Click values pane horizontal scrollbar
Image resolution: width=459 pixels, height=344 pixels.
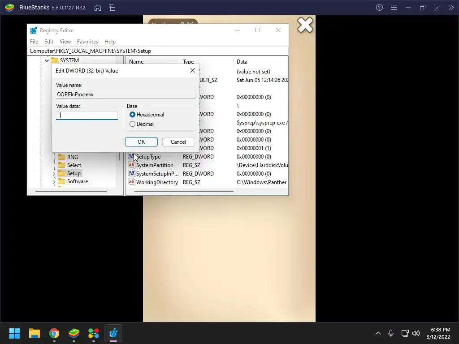coord(183,191)
